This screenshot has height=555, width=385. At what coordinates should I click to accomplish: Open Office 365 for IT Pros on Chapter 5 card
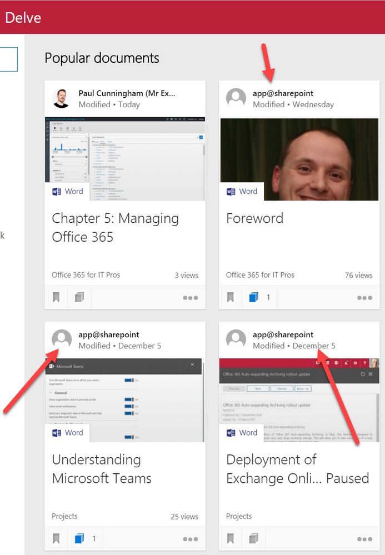(x=86, y=275)
